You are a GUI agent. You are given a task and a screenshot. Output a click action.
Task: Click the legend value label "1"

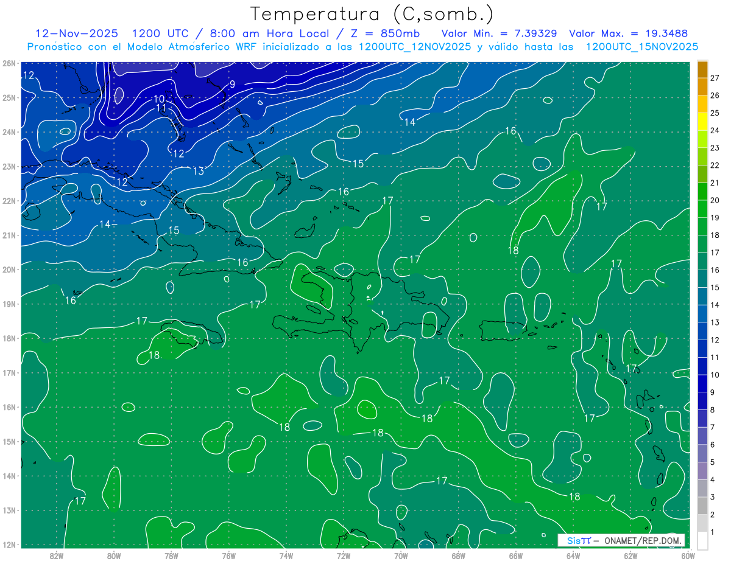click(x=712, y=532)
